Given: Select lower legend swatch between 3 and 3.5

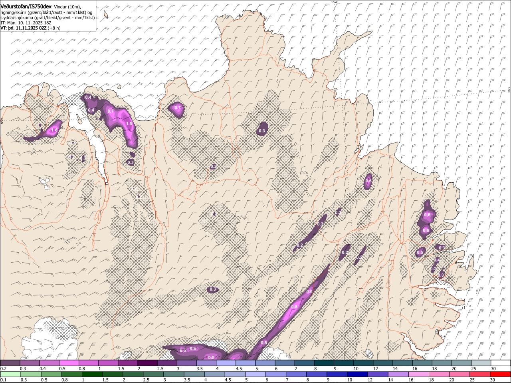Looking at the screenshot, I should 173,374.
